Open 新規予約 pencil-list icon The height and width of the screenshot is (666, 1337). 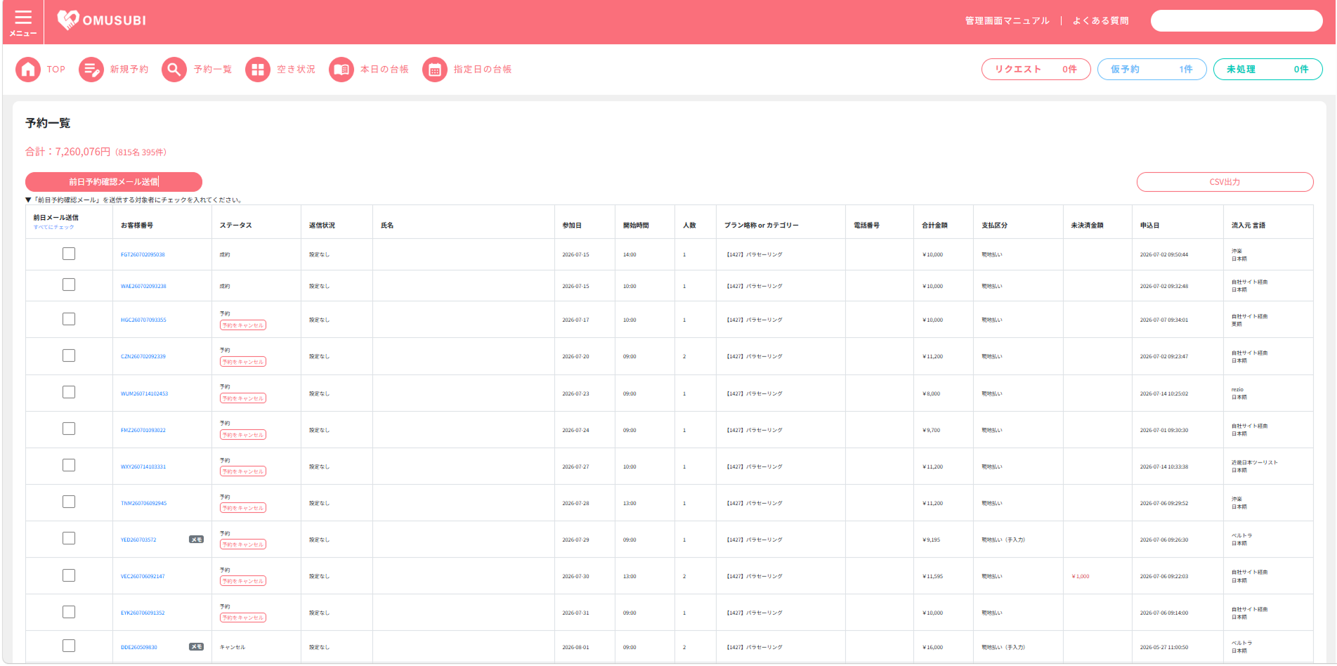[91, 70]
